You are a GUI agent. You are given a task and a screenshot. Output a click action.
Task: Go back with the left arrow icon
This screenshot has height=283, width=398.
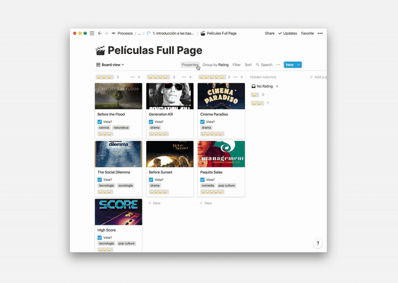[99, 33]
